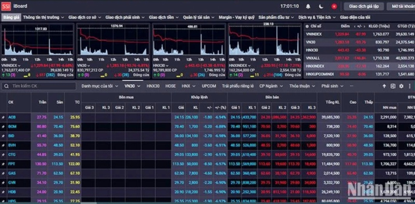The height and width of the screenshot is (204, 415).
Task: Pin the BID row
Action: (x=3, y=136)
